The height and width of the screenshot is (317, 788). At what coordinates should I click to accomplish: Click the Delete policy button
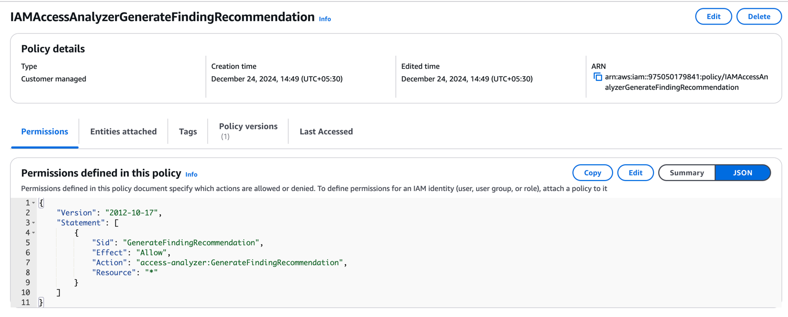(759, 16)
